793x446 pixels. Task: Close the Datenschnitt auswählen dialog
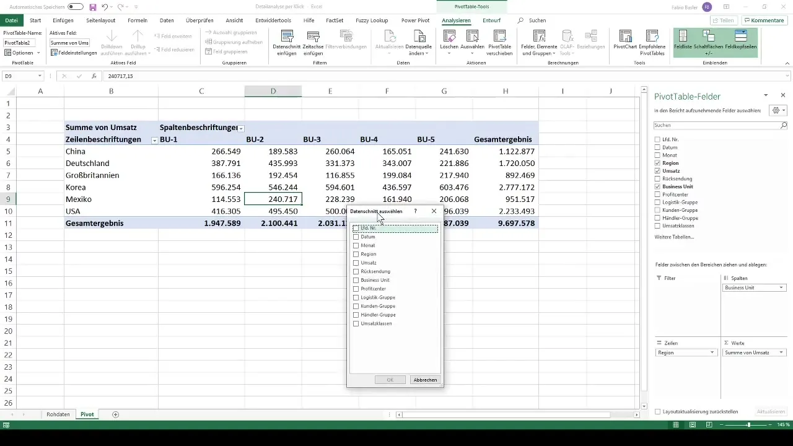(x=434, y=211)
